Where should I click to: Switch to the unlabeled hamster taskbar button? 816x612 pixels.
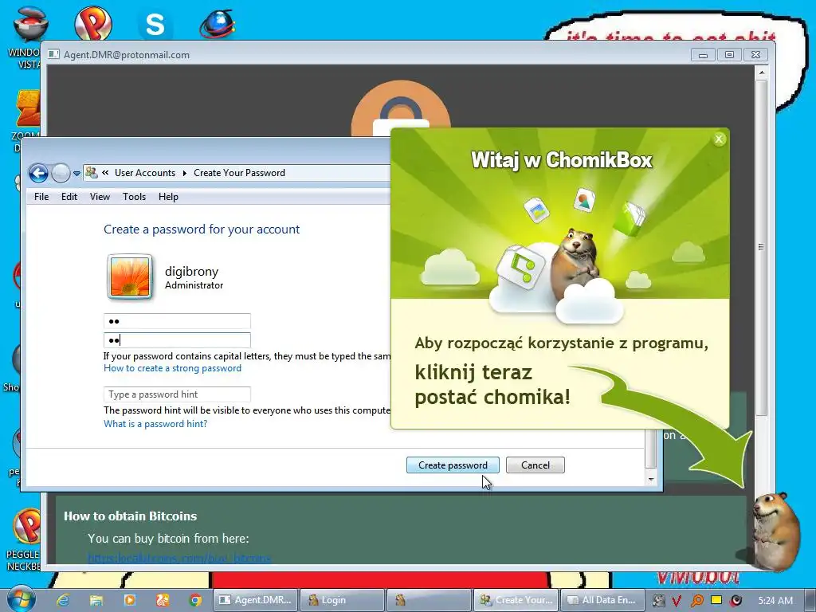429,600
